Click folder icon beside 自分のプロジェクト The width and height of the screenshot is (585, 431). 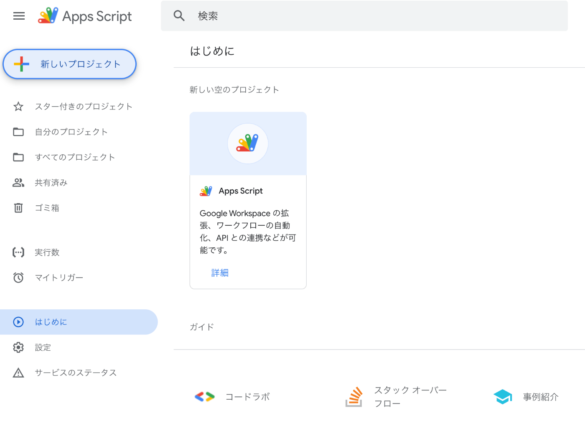click(18, 132)
